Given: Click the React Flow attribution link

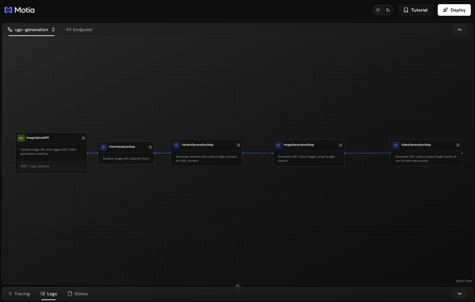Looking at the screenshot, I should coord(463,281).
